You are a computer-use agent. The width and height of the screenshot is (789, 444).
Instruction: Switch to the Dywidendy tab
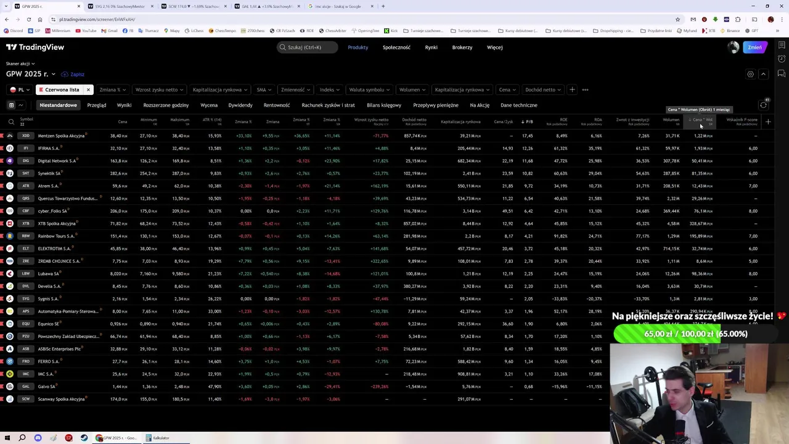click(x=240, y=105)
